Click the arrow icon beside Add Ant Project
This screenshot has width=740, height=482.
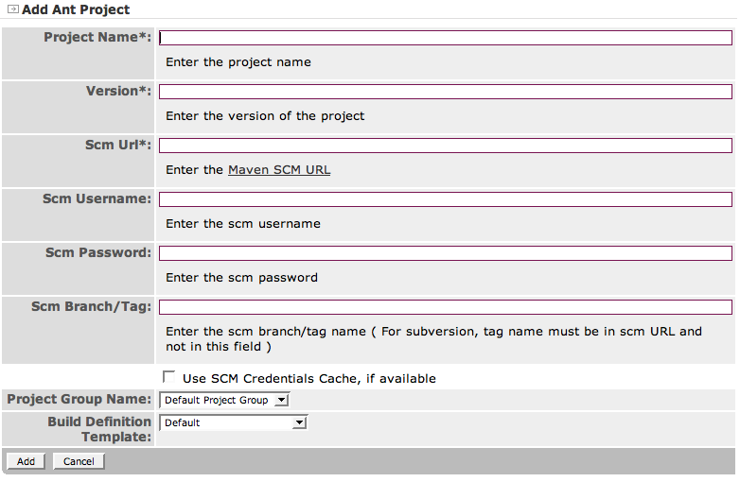pyautogui.click(x=12, y=9)
